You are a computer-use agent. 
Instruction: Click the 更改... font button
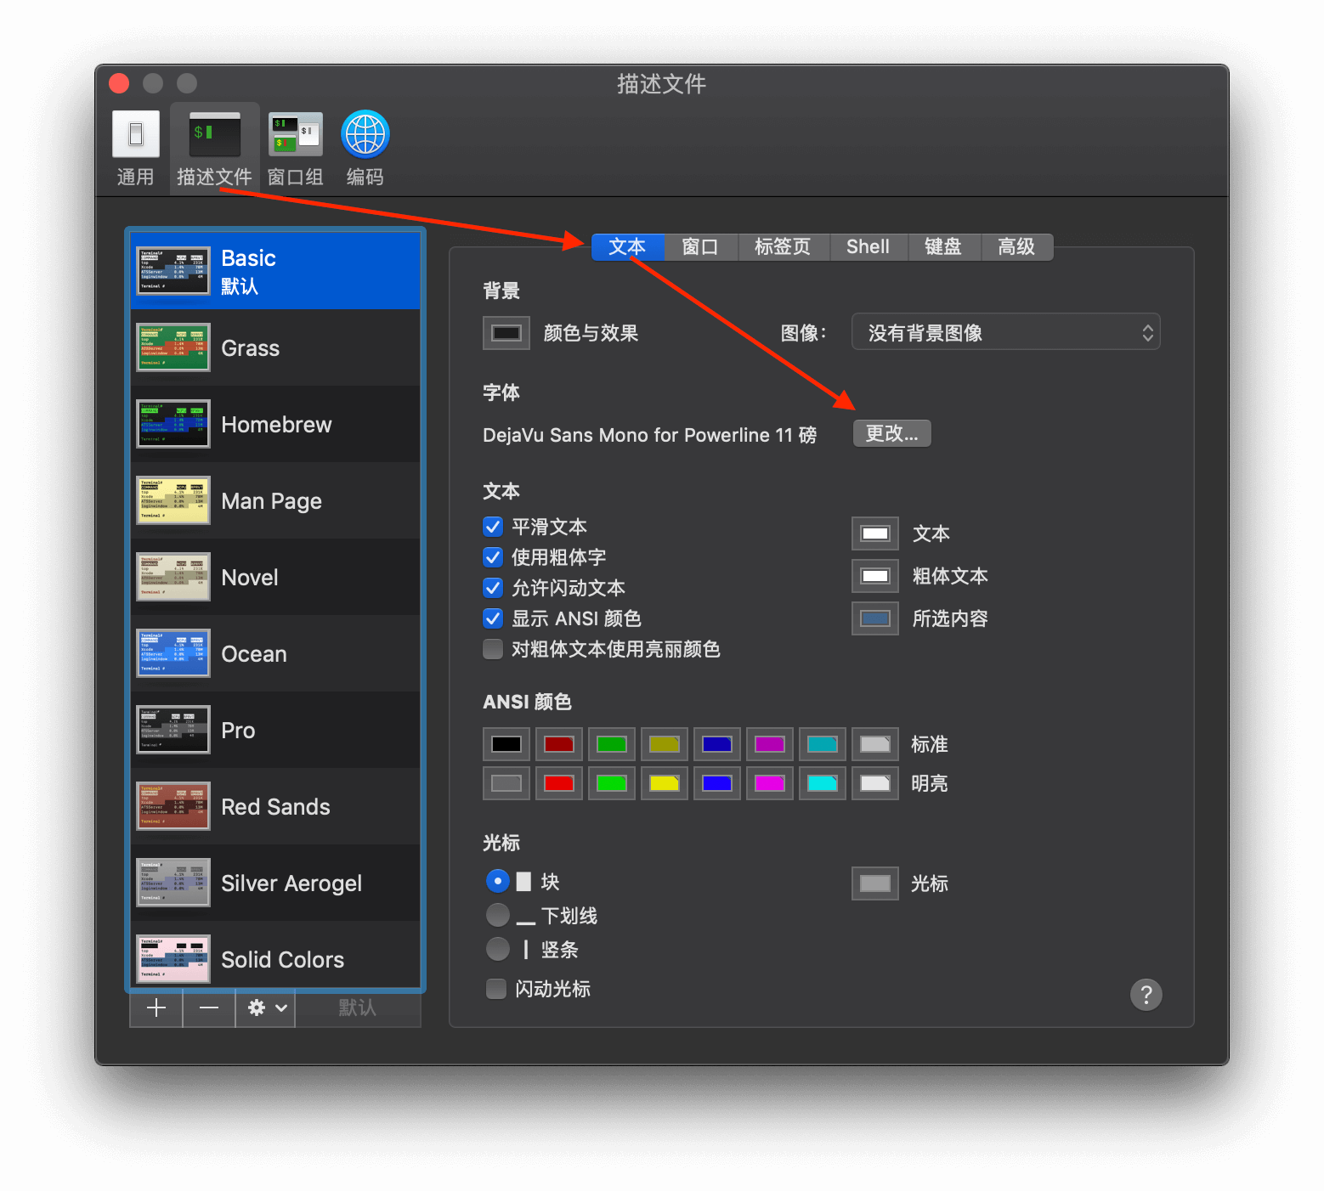click(x=891, y=433)
